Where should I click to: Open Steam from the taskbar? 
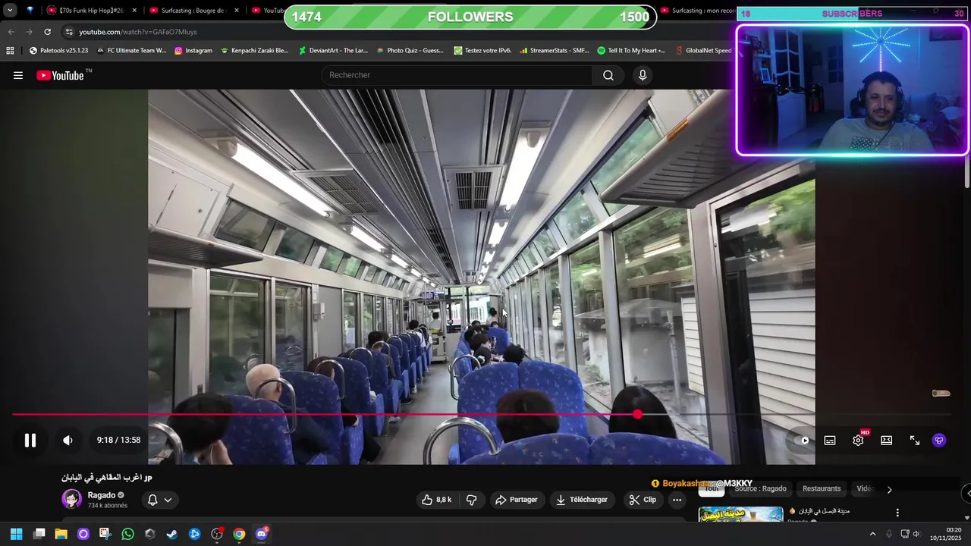pyautogui.click(x=172, y=534)
